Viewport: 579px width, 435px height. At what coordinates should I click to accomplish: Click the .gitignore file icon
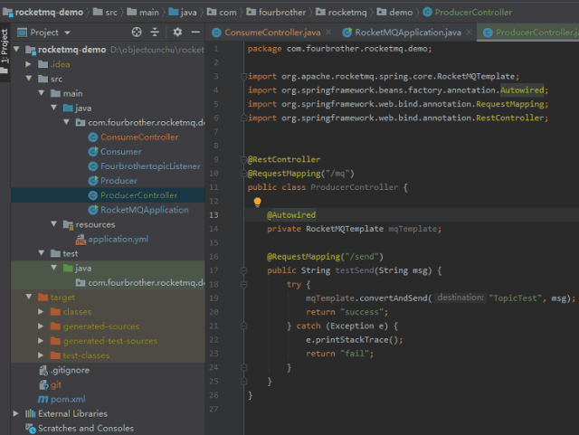click(x=43, y=370)
